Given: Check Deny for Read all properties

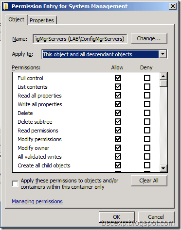Looking at the screenshot, I should (x=147, y=96).
